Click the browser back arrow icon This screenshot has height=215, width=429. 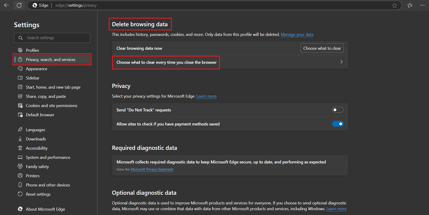point(6,5)
